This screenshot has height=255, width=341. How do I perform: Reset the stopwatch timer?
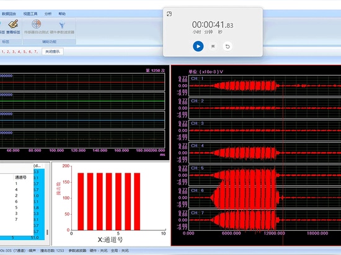click(x=228, y=46)
